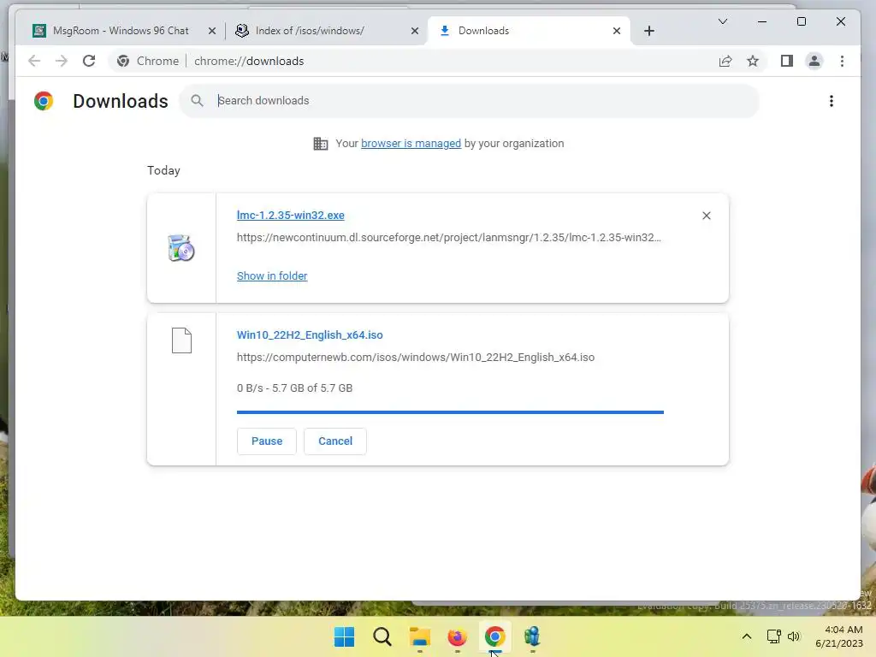Click Show in folder for the lmc download

(x=272, y=276)
